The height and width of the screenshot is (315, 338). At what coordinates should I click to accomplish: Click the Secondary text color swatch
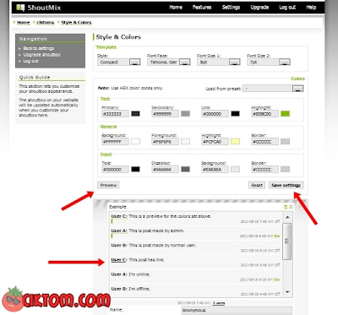pos(185,114)
